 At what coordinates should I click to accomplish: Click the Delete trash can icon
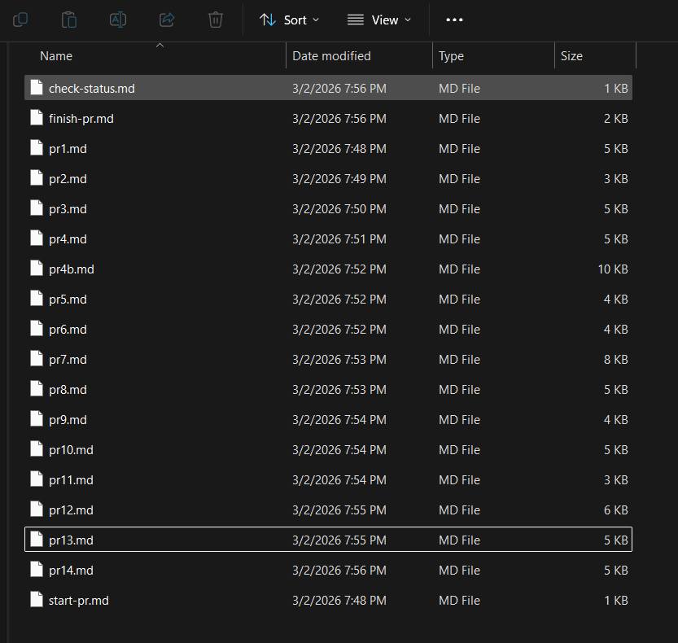pyautogui.click(x=216, y=20)
